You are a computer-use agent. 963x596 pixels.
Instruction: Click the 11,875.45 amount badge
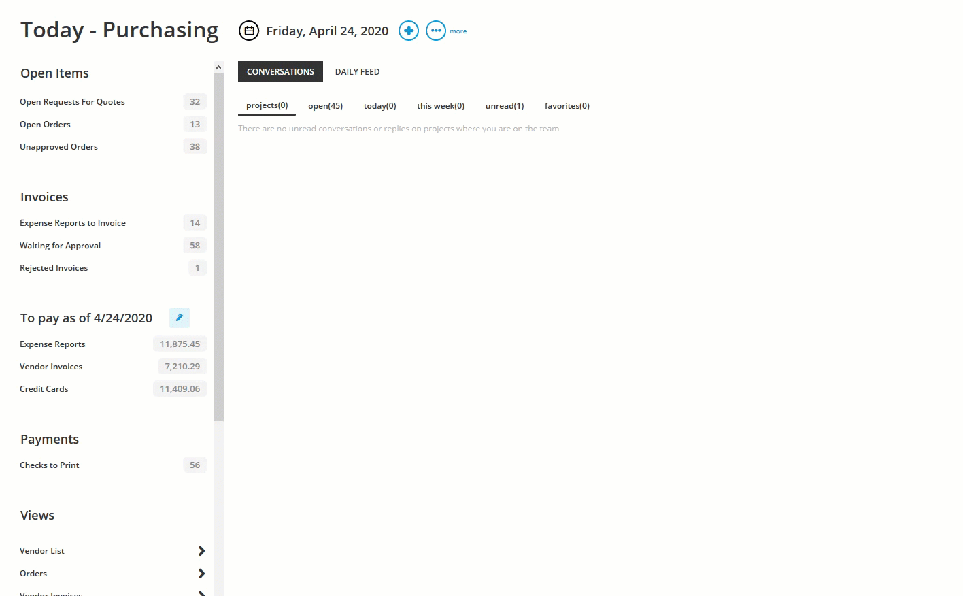tap(180, 344)
